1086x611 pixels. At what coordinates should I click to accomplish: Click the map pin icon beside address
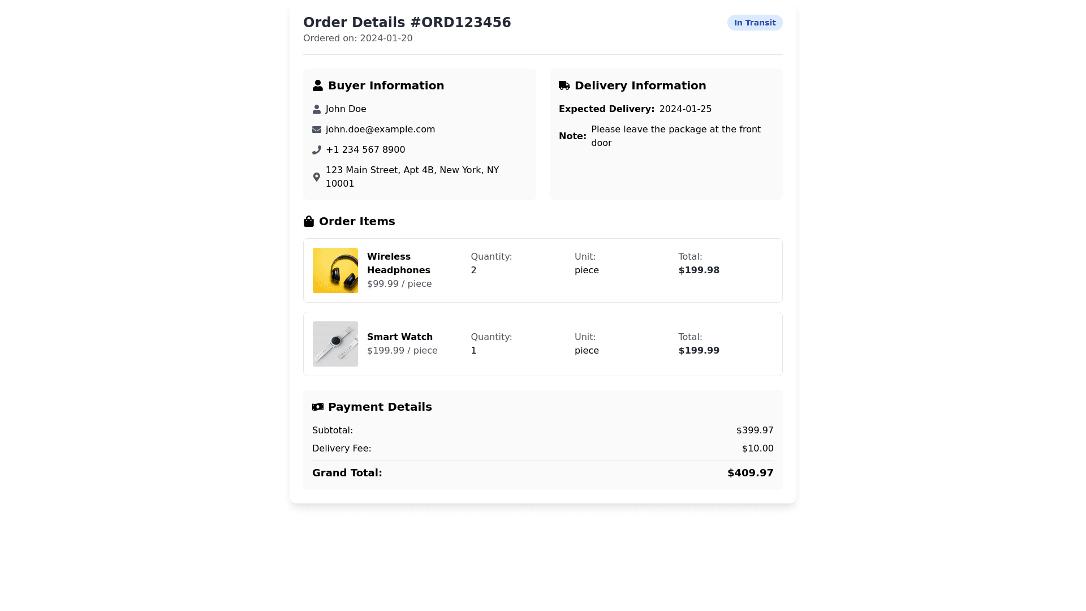pos(317,177)
